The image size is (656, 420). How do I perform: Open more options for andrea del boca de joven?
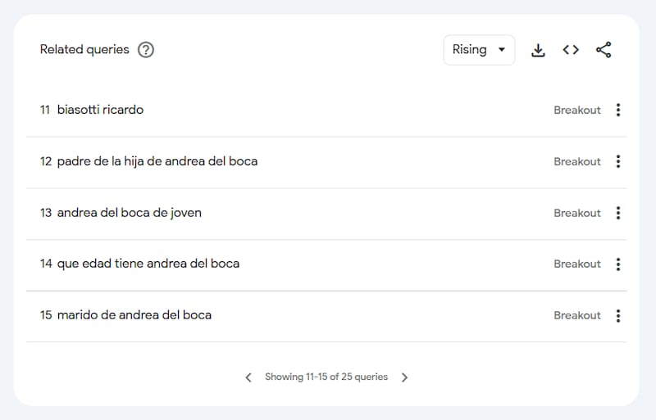[x=618, y=213]
